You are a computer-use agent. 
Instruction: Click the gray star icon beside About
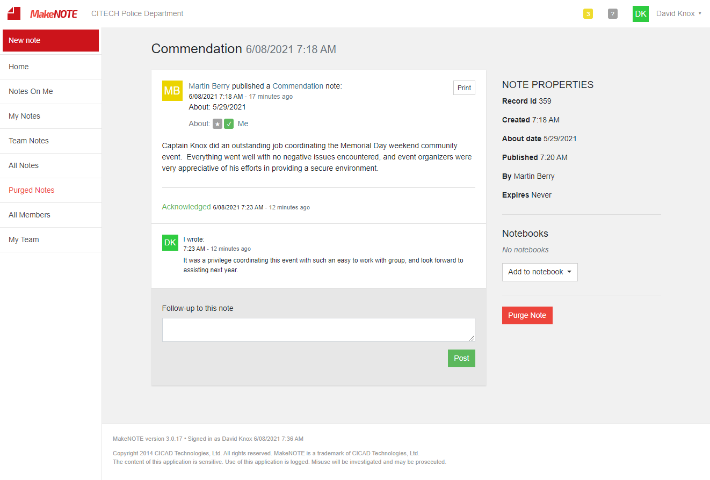pyautogui.click(x=218, y=124)
